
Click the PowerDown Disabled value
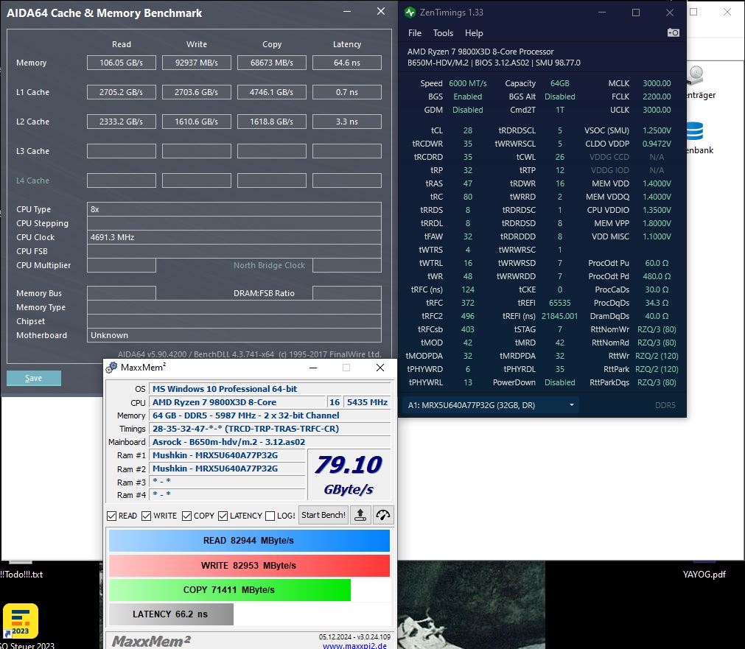click(560, 382)
